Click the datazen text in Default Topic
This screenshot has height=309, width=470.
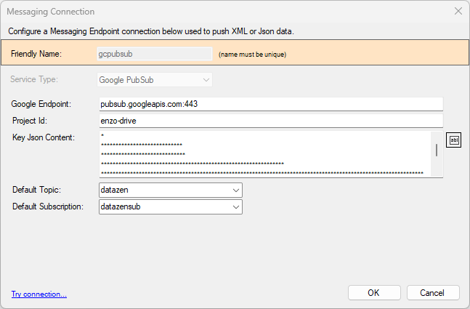coord(115,190)
